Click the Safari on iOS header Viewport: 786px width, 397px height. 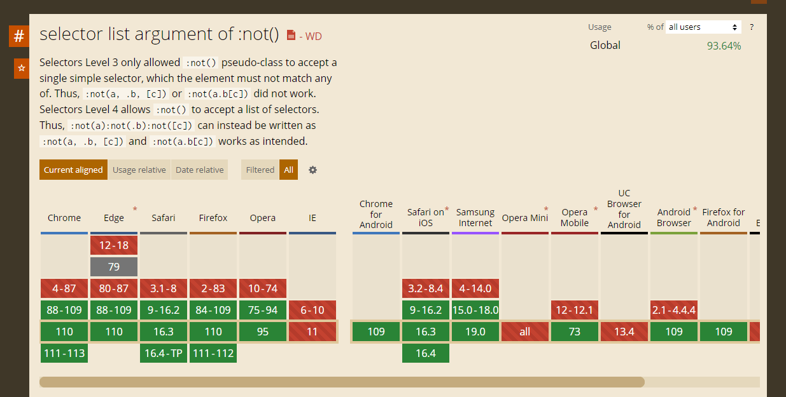point(426,217)
